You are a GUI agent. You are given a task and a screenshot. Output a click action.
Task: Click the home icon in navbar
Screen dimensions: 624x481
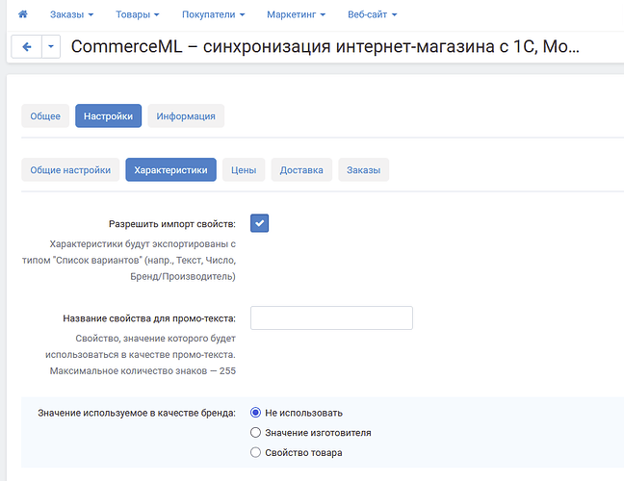pos(23,14)
